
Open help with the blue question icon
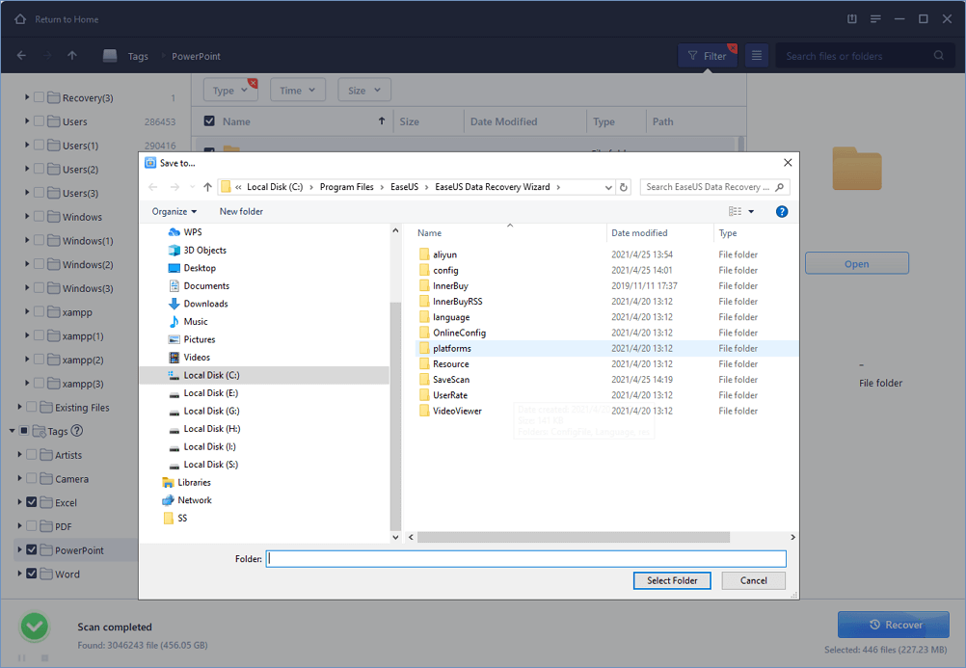click(x=782, y=211)
